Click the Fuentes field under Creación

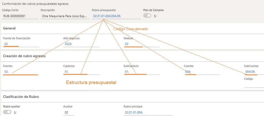[x=21, y=72]
